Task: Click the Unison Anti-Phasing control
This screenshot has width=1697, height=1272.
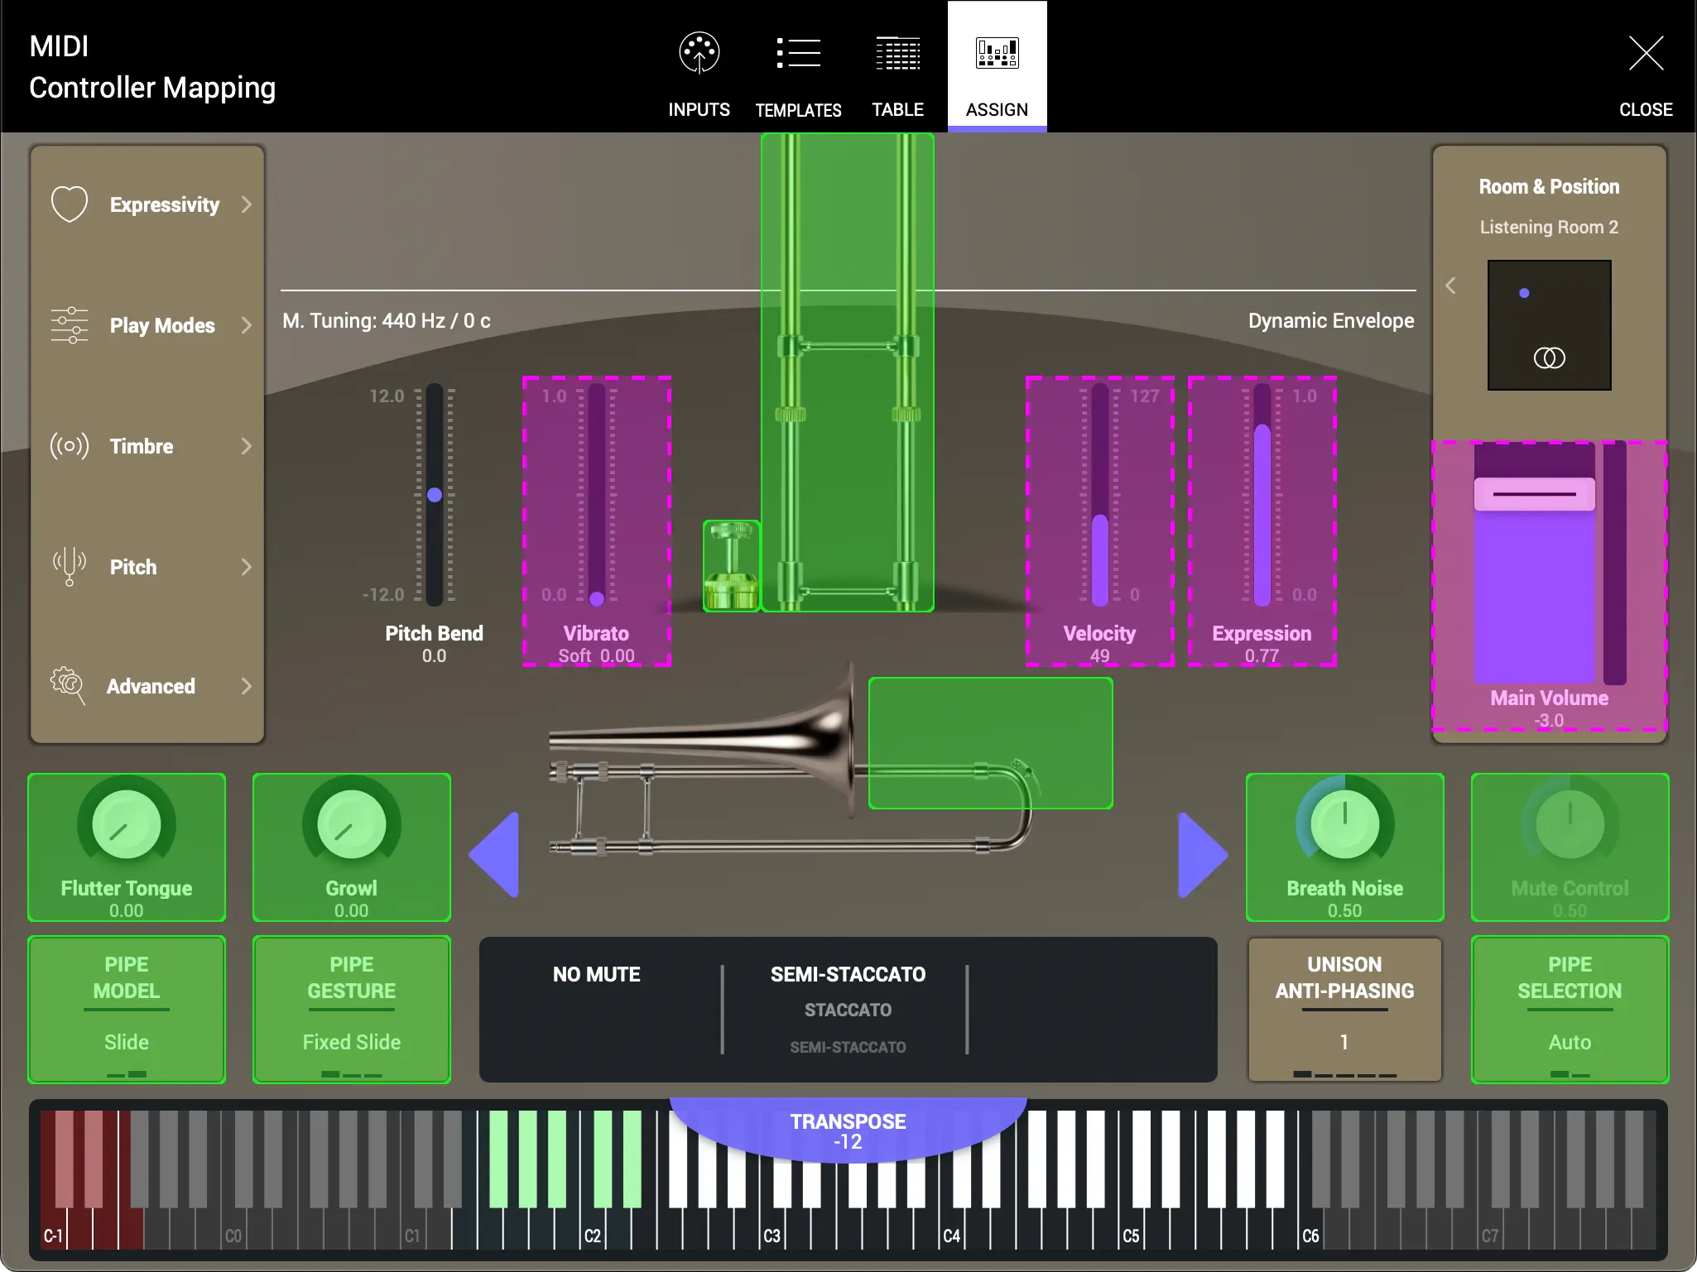Action: coord(1343,1010)
